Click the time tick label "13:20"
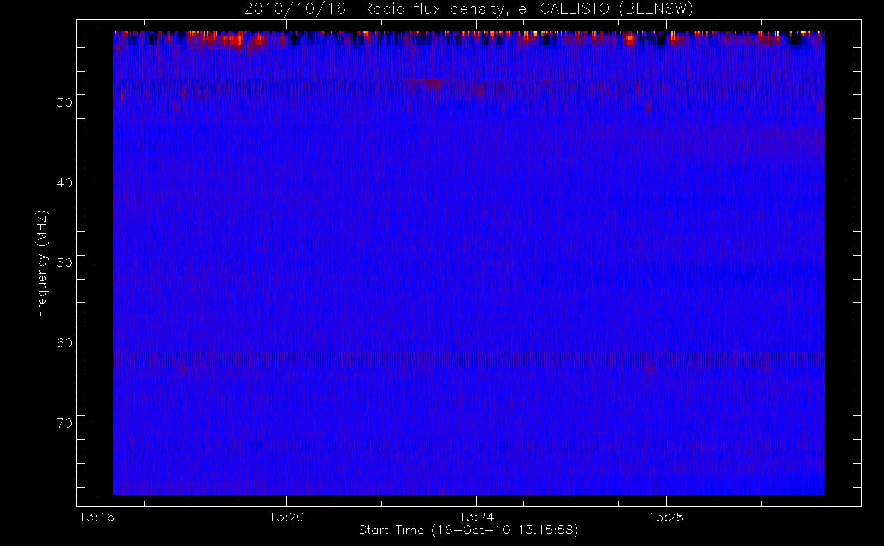This screenshot has height=546, width=884. tap(286, 517)
